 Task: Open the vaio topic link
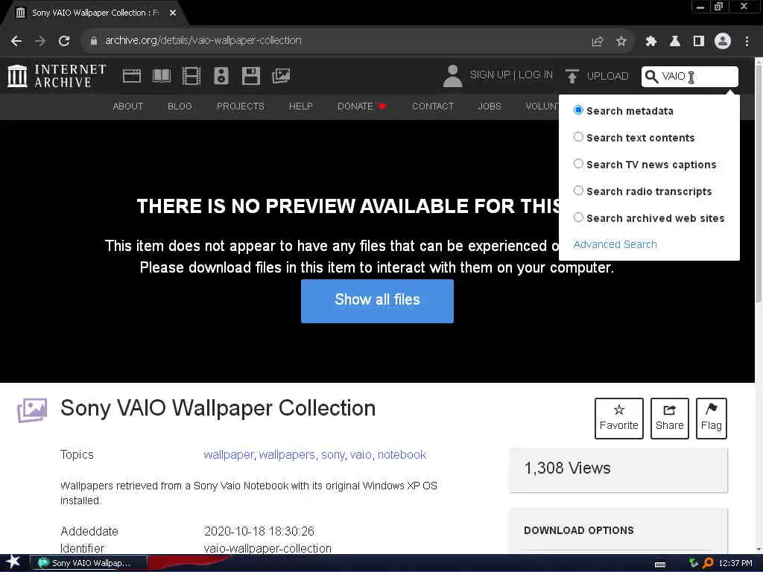pyautogui.click(x=361, y=455)
